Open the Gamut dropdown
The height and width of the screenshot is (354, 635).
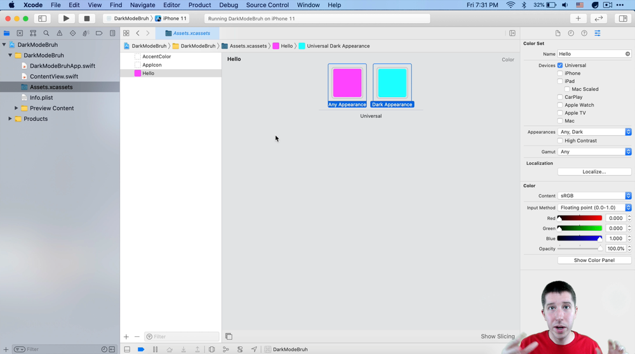pos(594,152)
